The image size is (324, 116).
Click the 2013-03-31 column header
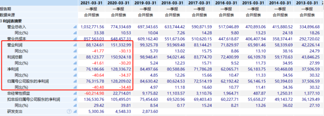point(307,3)
